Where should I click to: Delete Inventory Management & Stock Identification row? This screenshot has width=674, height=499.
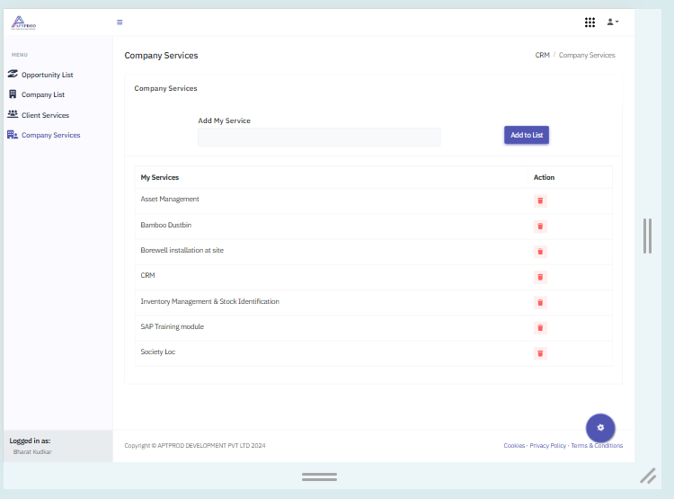pyautogui.click(x=540, y=303)
